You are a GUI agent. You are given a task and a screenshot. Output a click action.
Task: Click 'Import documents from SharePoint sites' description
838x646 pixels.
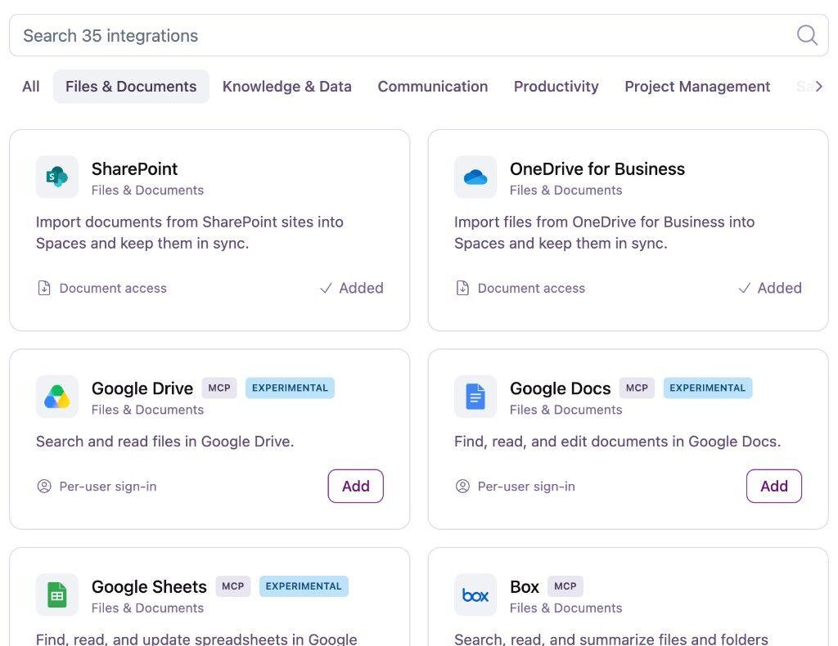pos(190,233)
